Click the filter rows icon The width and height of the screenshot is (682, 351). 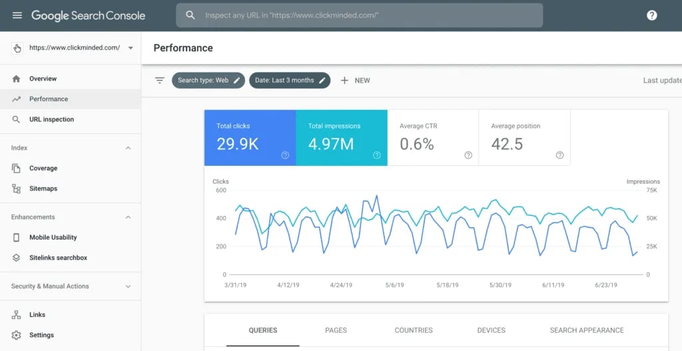[x=160, y=81]
